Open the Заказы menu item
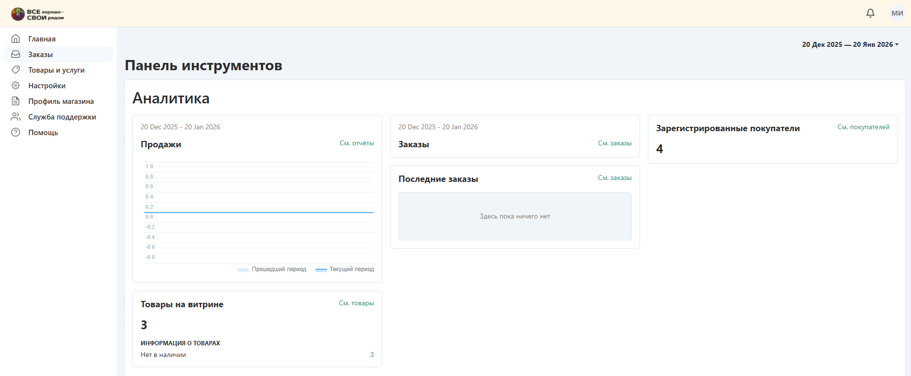 tap(41, 55)
